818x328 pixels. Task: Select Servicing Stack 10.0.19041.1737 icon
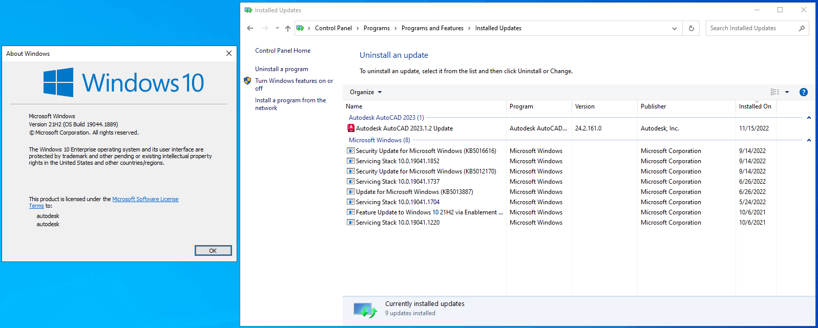[x=351, y=182]
